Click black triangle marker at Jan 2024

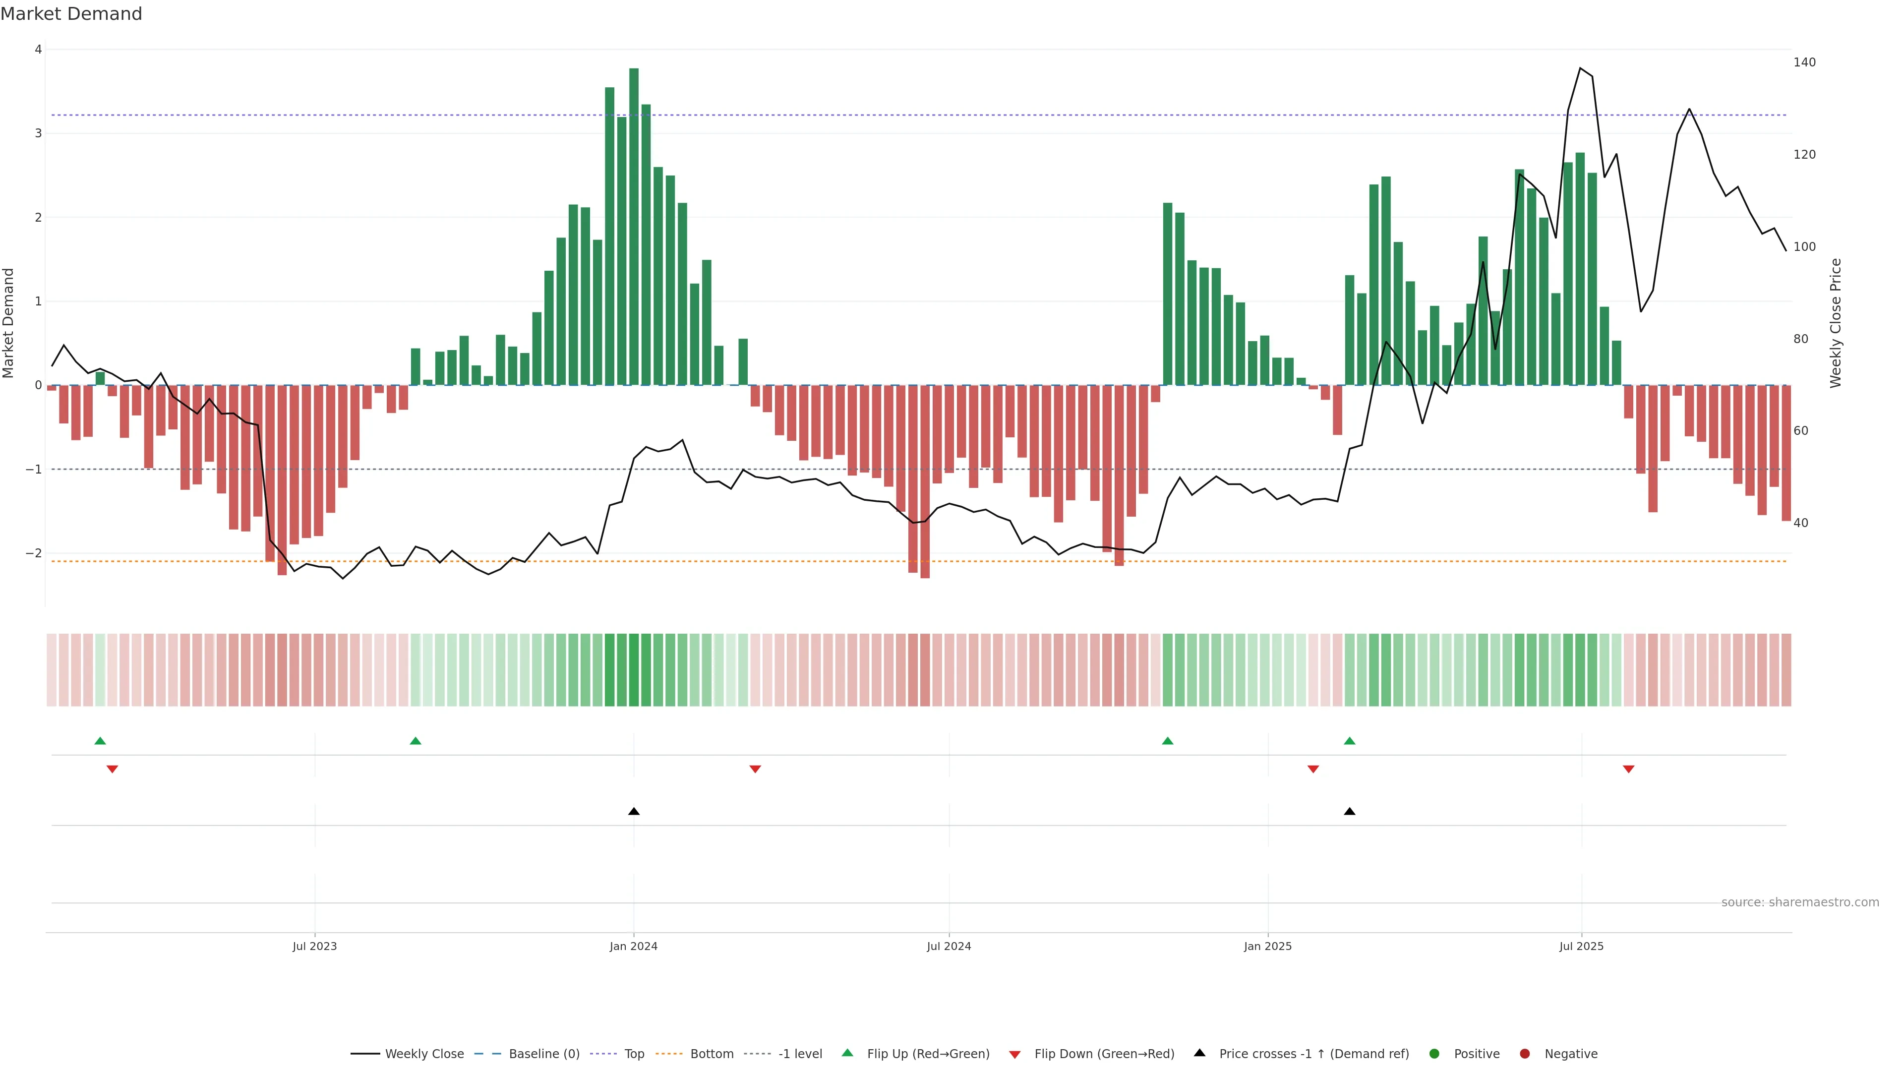click(x=634, y=812)
